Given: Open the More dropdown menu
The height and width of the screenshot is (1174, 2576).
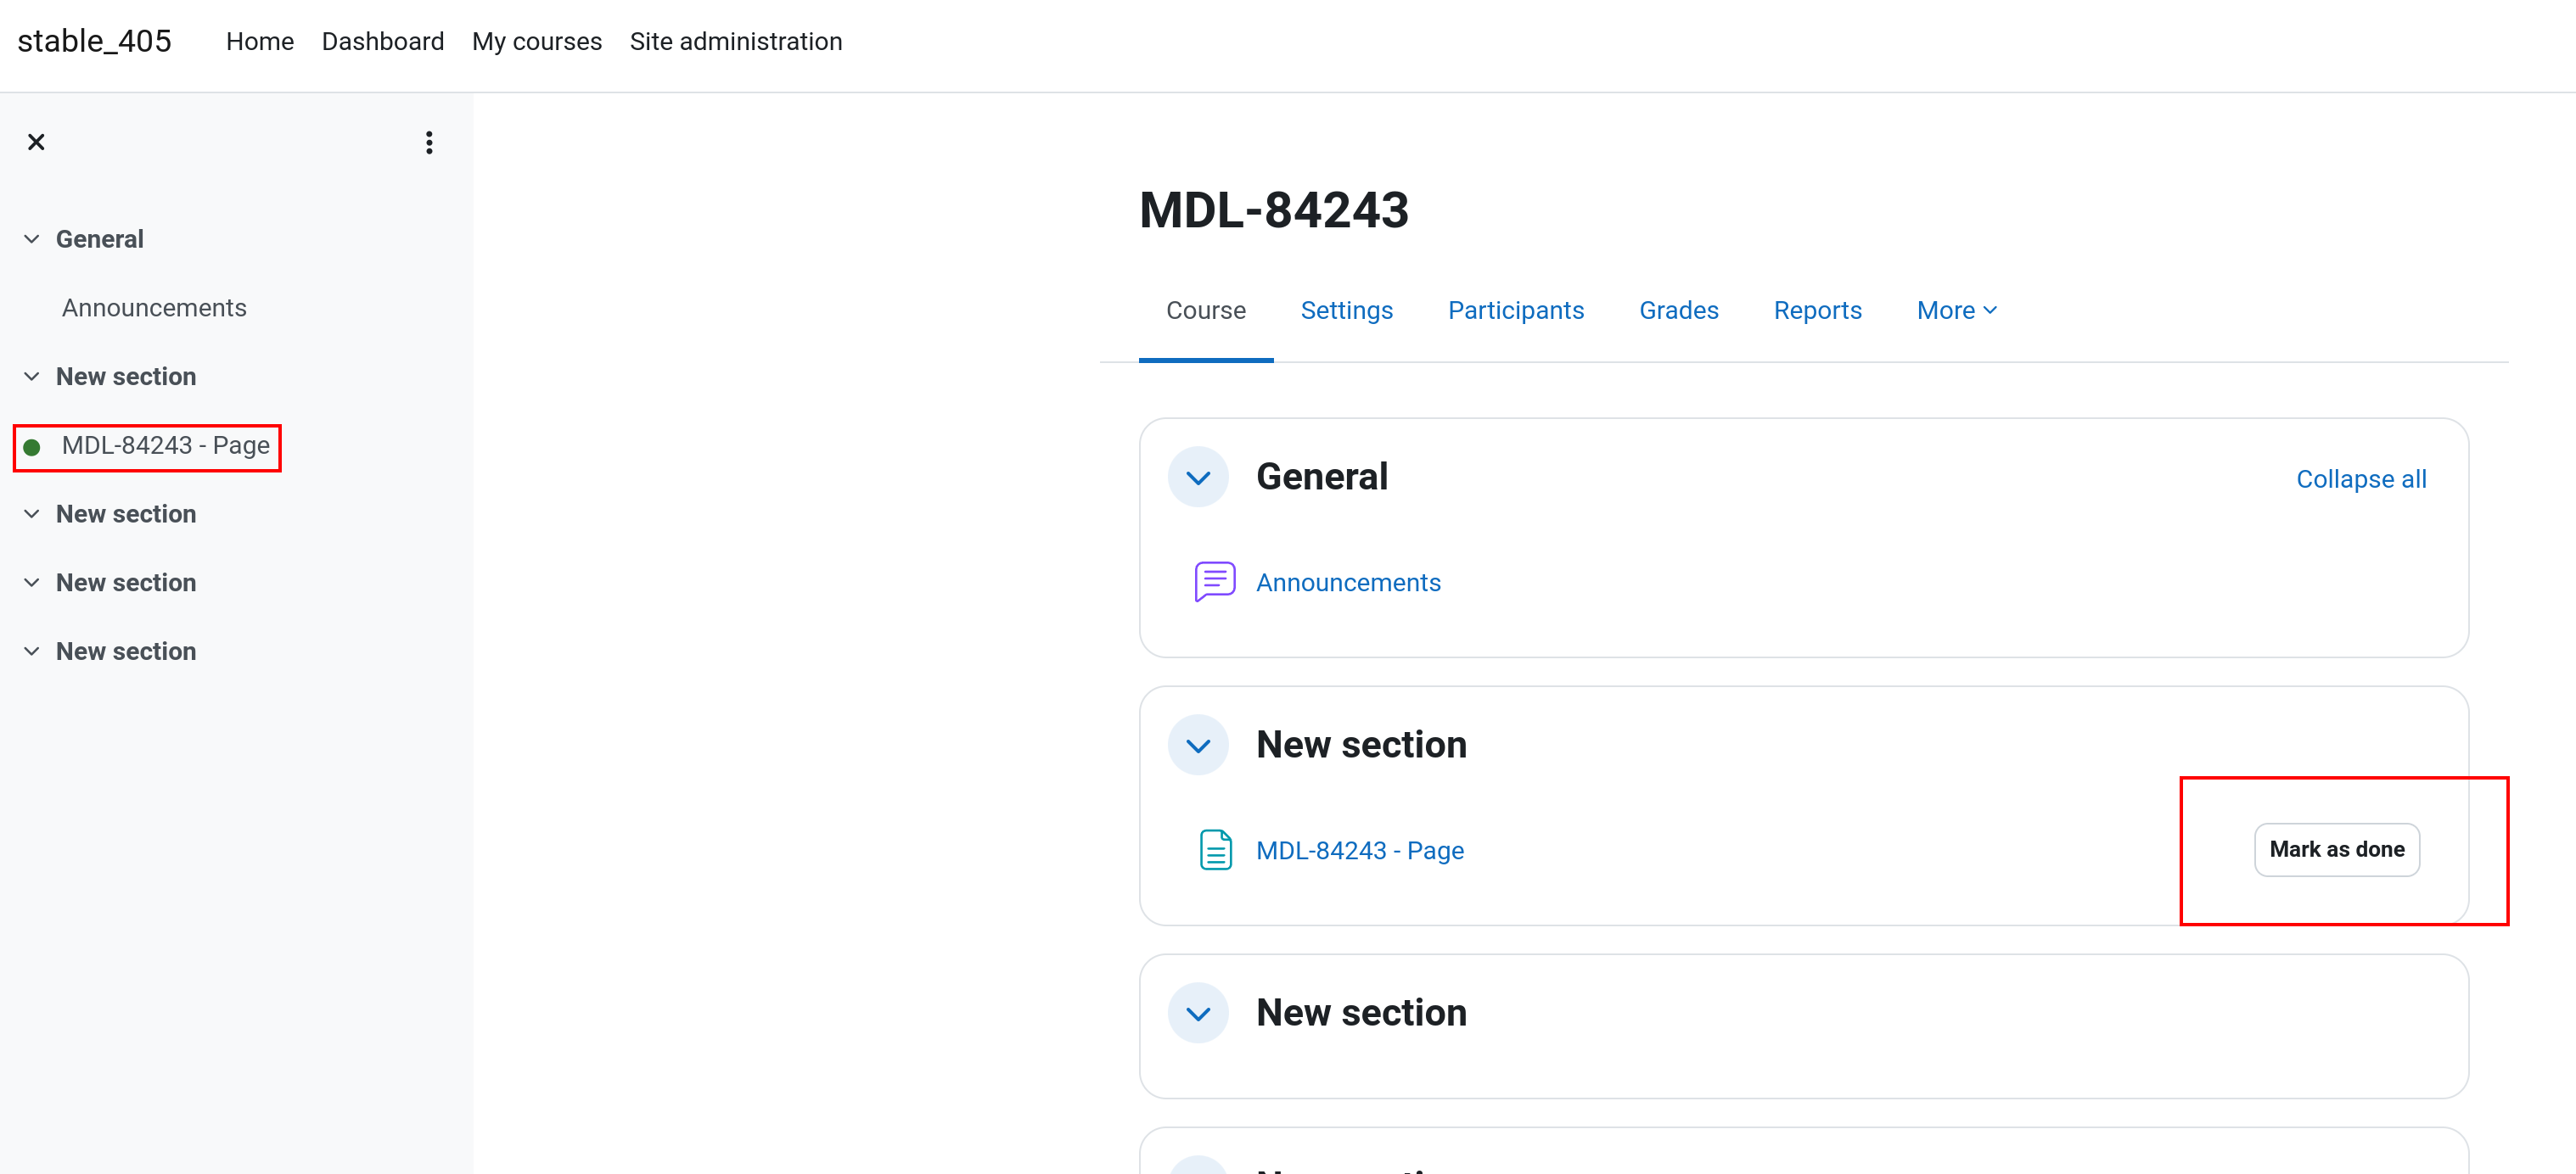Looking at the screenshot, I should click(x=1956, y=310).
